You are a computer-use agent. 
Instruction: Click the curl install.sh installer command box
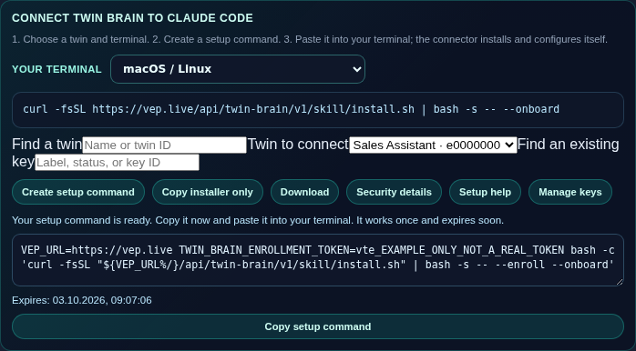(x=318, y=110)
